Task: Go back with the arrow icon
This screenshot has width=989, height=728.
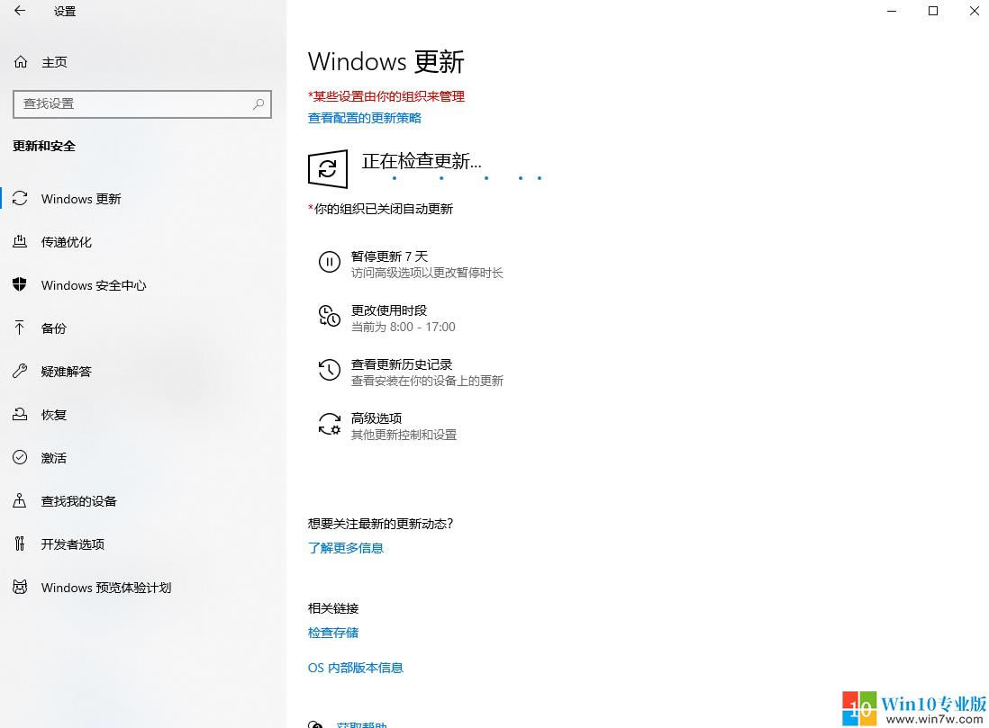Action: 20,11
